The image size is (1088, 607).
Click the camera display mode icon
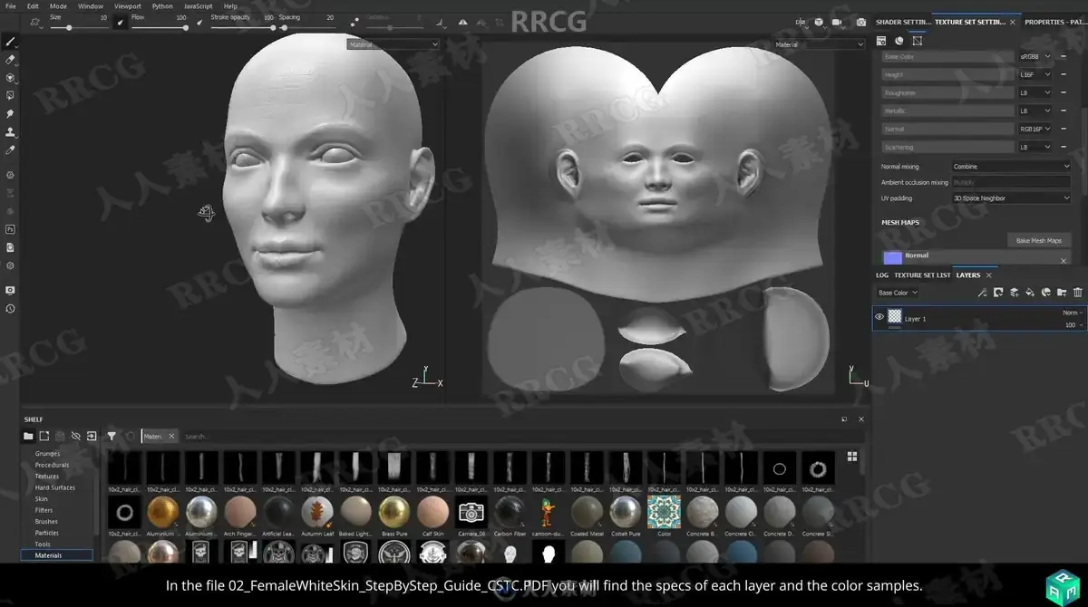(837, 22)
